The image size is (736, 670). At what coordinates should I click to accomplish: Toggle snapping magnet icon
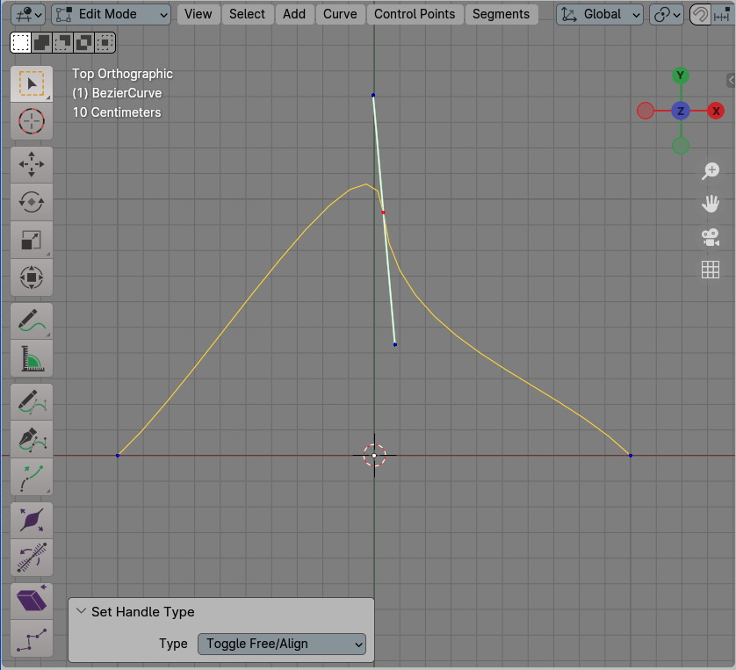700,15
